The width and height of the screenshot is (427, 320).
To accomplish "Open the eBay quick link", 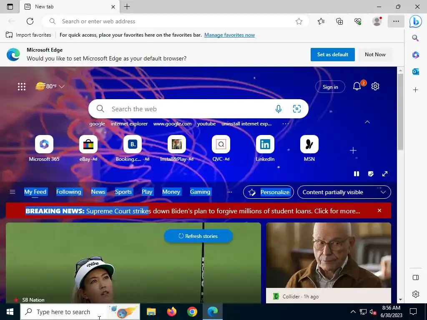I will click(88, 149).
